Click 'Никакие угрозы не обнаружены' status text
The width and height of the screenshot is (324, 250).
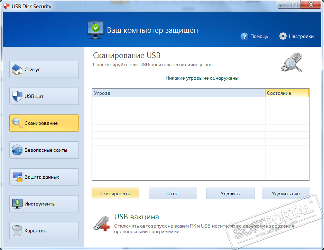point(202,78)
